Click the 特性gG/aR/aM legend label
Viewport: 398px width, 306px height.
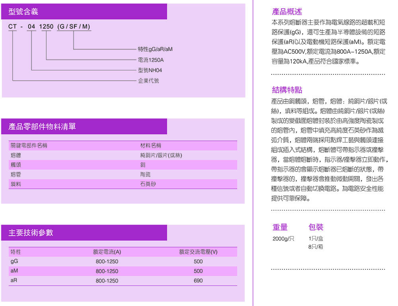tap(155, 49)
